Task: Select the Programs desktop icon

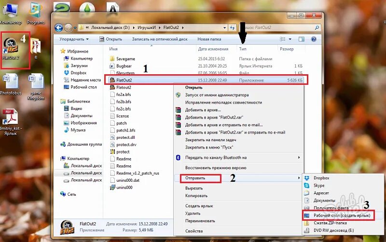Action: (36, 13)
